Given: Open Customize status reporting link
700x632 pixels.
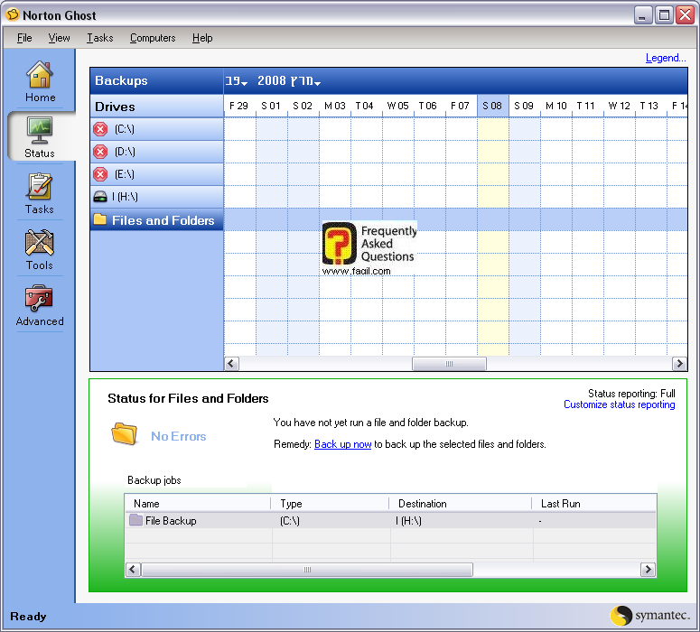Looking at the screenshot, I should tap(619, 405).
